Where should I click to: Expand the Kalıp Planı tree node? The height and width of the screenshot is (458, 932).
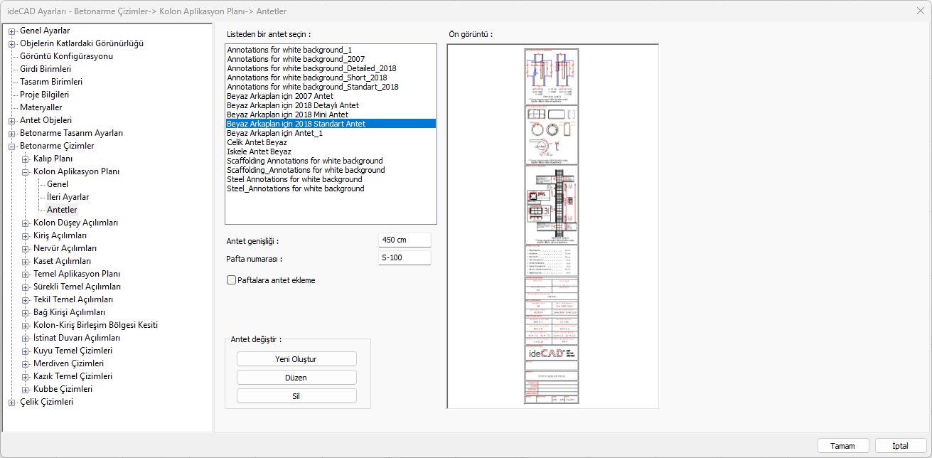tap(25, 159)
